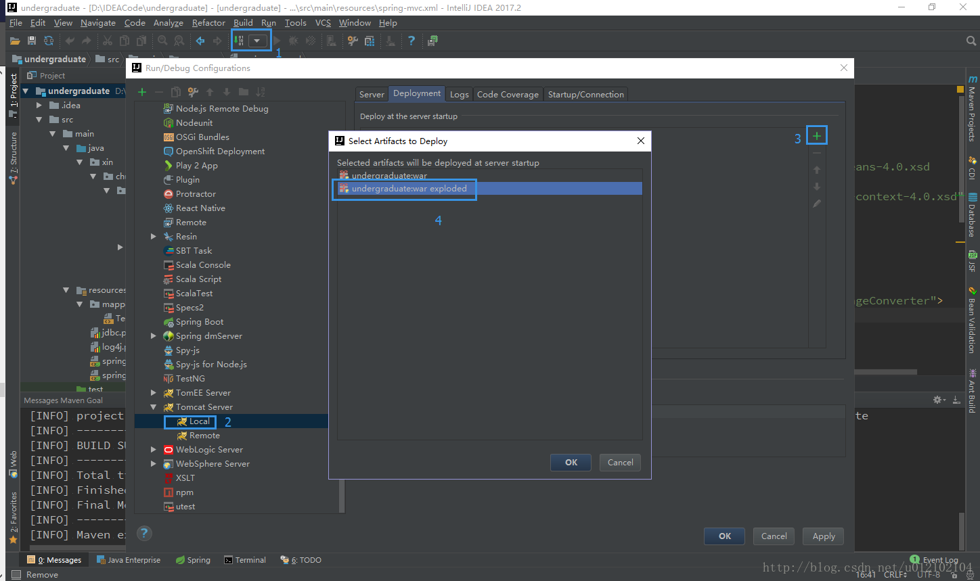
Task: Click the copy configuration icon
Action: pyautogui.click(x=176, y=92)
